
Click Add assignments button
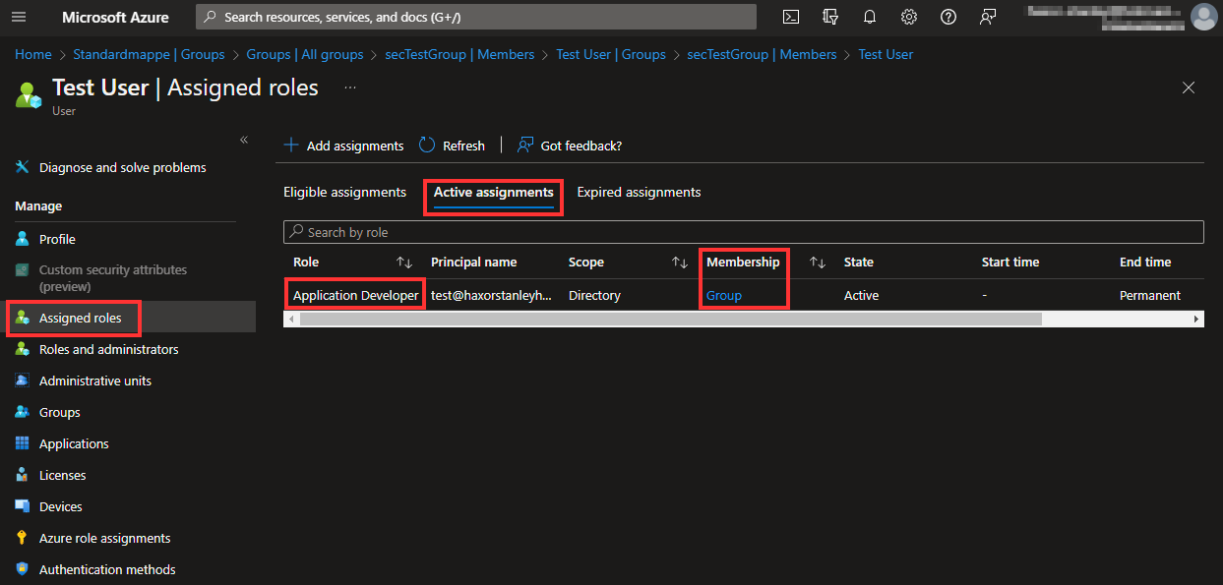[x=343, y=146]
